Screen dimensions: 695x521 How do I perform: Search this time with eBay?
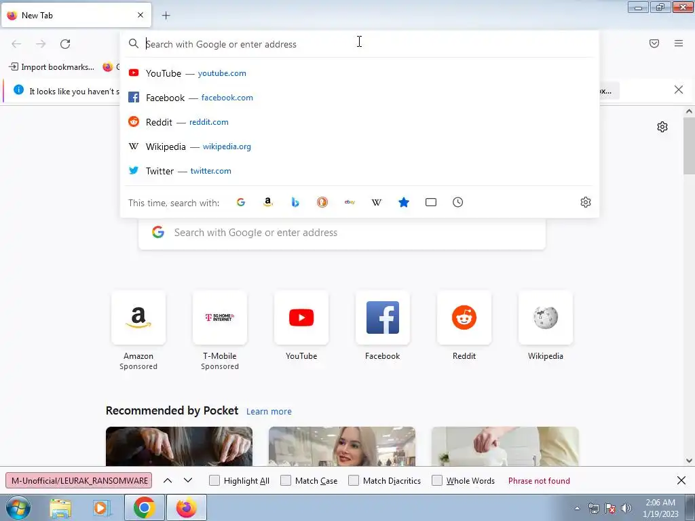point(350,202)
